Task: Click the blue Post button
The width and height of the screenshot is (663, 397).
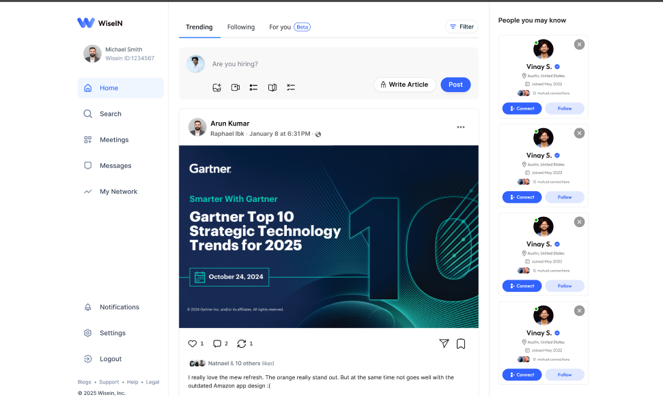Action: tap(455, 85)
